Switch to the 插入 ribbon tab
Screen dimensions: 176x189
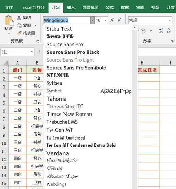(x=71, y=7)
